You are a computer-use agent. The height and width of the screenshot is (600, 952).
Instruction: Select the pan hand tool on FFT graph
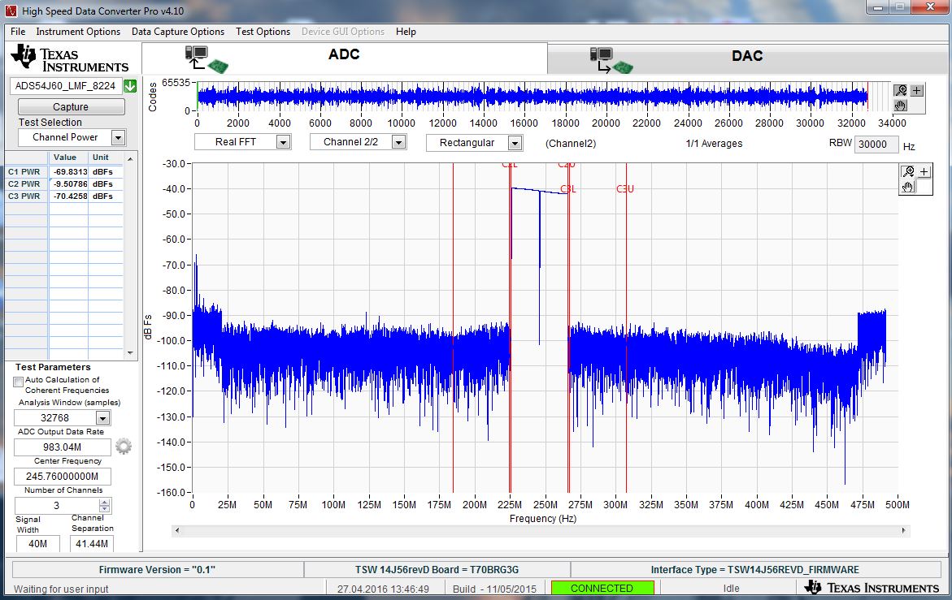[x=907, y=187]
